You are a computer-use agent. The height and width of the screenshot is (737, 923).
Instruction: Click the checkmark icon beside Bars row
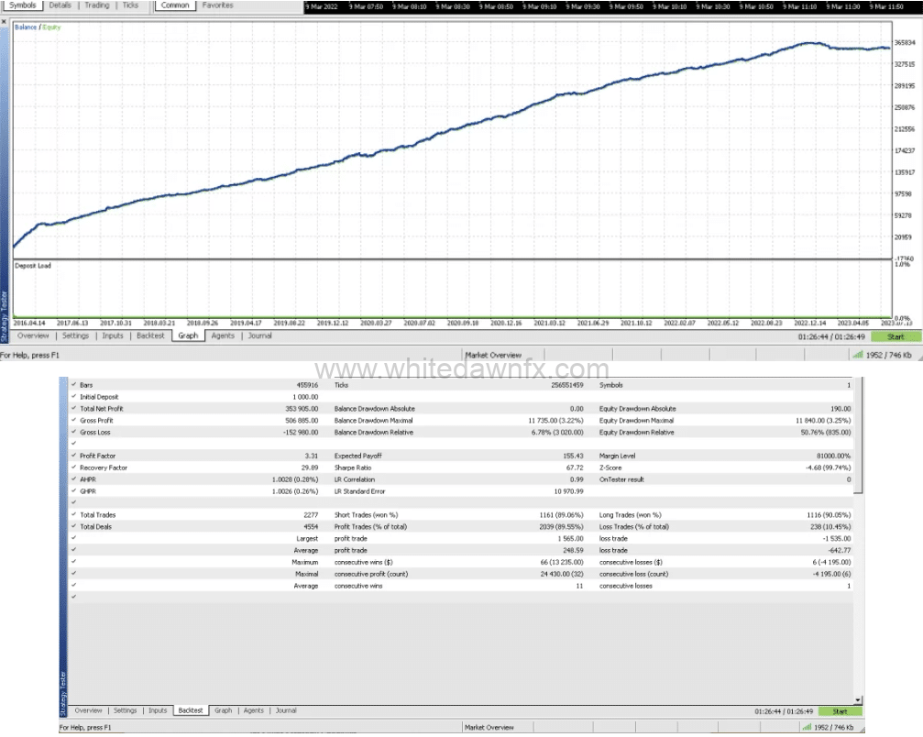point(73,385)
